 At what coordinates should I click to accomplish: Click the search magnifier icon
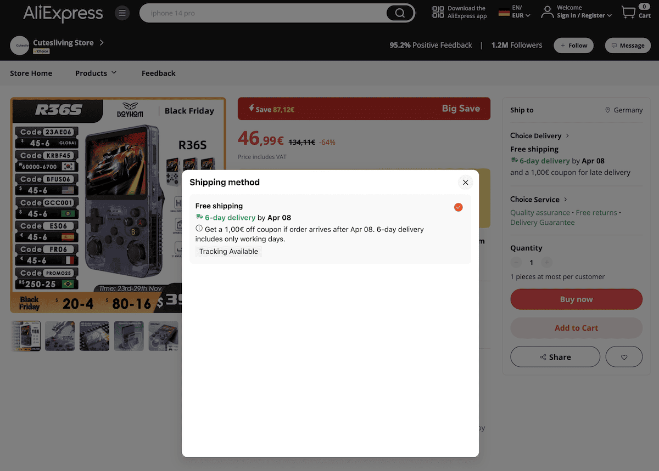click(x=399, y=13)
